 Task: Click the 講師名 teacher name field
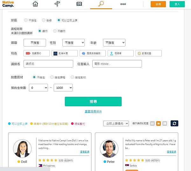[48, 64]
